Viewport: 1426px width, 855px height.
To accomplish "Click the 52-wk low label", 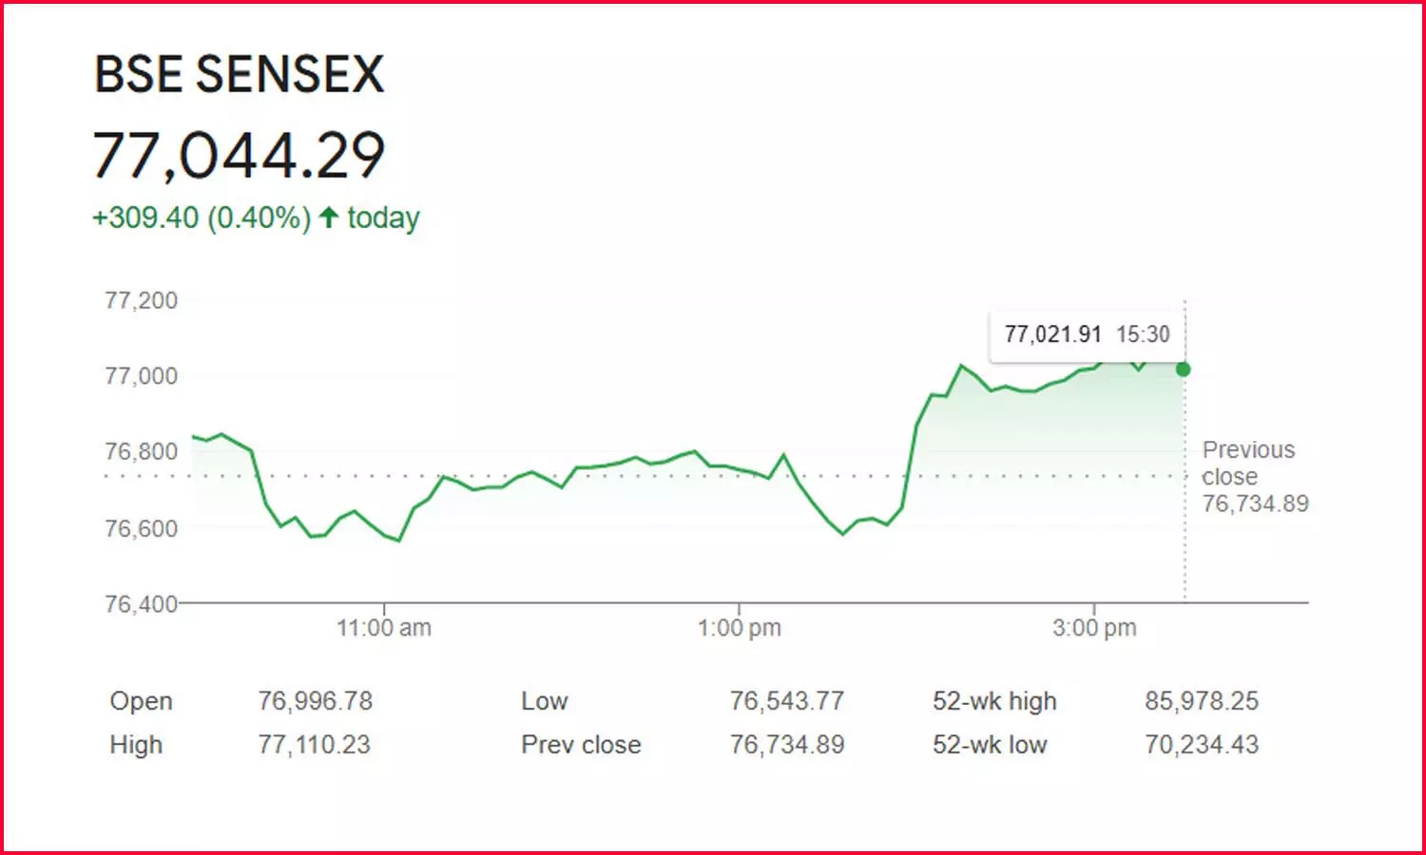I will pyautogui.click(x=990, y=745).
